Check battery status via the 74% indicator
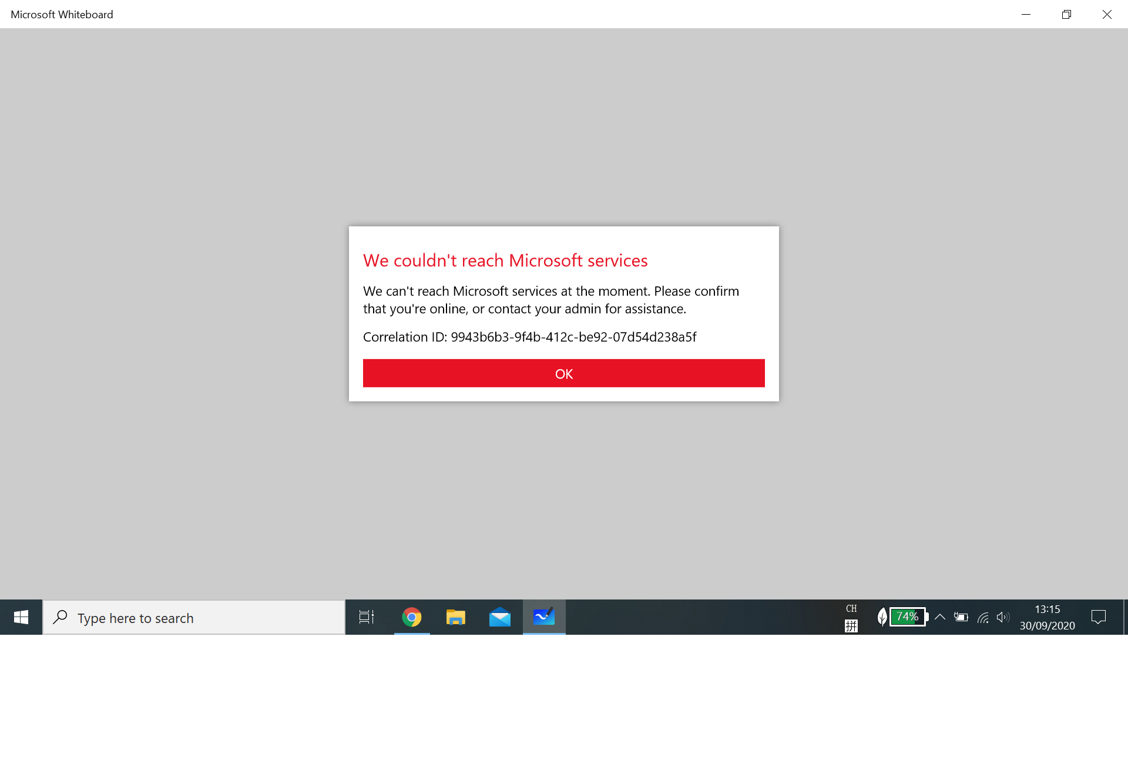Viewport: 1128px width, 757px height. tap(907, 617)
